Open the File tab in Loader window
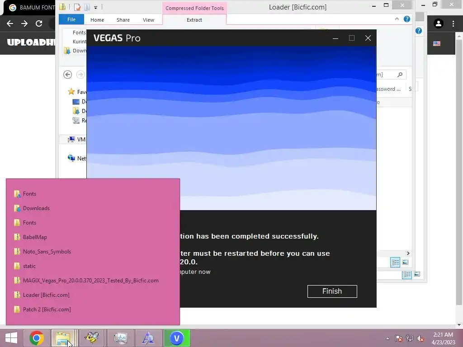The image size is (463, 347). click(71, 19)
